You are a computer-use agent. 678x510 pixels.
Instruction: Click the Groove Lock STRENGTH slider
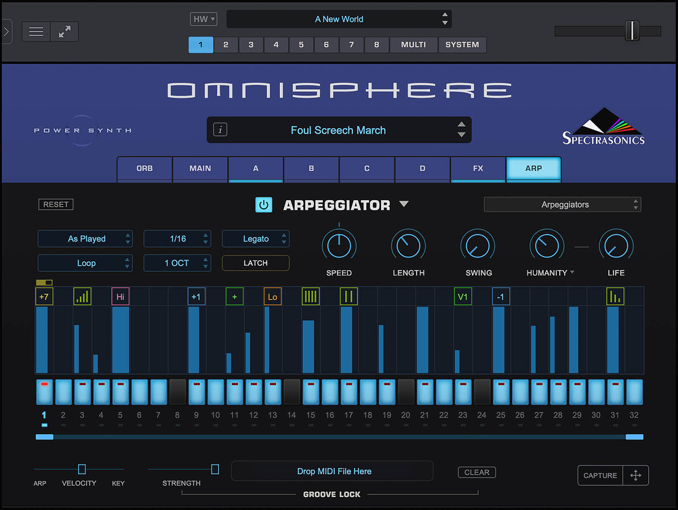[x=215, y=469]
